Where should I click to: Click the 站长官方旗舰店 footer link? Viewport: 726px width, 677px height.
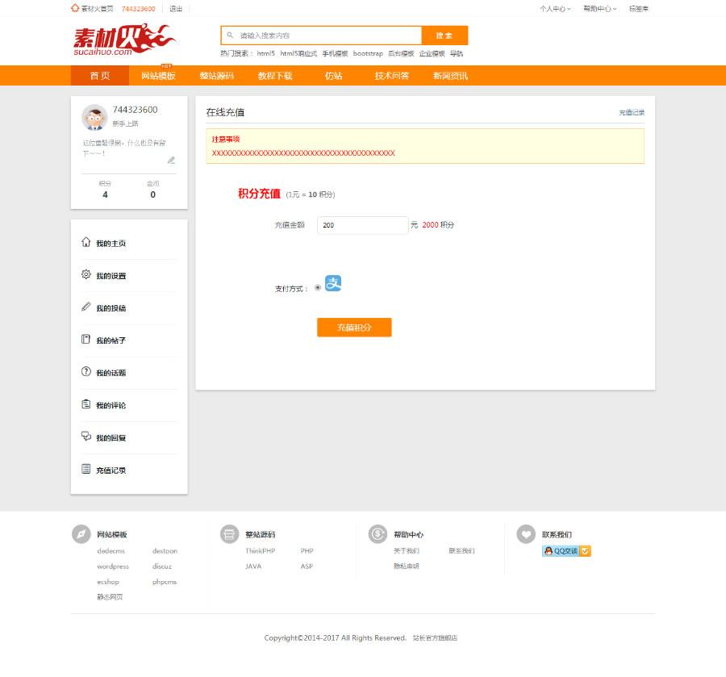tap(435, 637)
